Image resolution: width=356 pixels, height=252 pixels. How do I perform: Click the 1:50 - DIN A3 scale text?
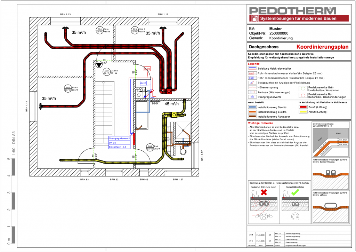(x=14, y=143)
